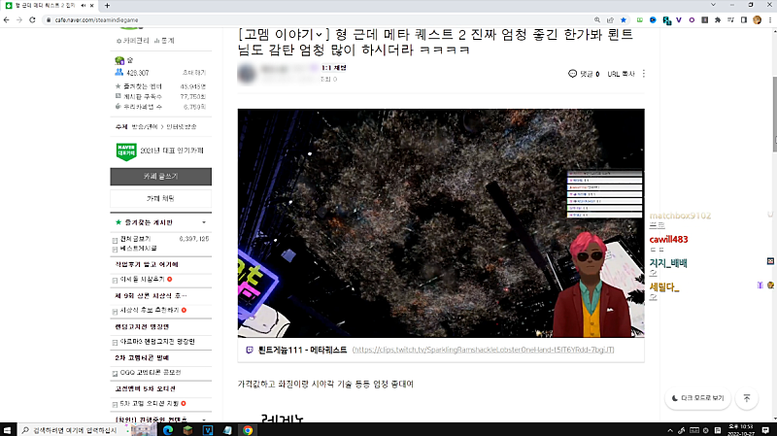Open the 시상식 후보 추천하기 board
The image size is (777, 436).
[x=150, y=310]
